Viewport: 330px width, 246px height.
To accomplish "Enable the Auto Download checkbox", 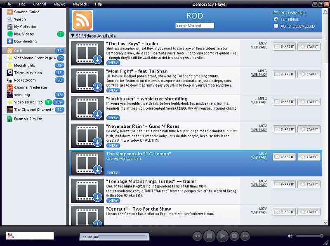I will tap(276, 26).
